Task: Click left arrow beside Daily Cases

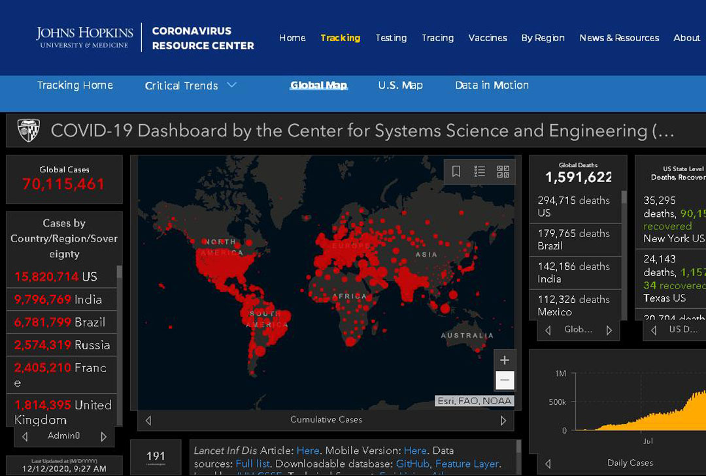Action: click(548, 464)
